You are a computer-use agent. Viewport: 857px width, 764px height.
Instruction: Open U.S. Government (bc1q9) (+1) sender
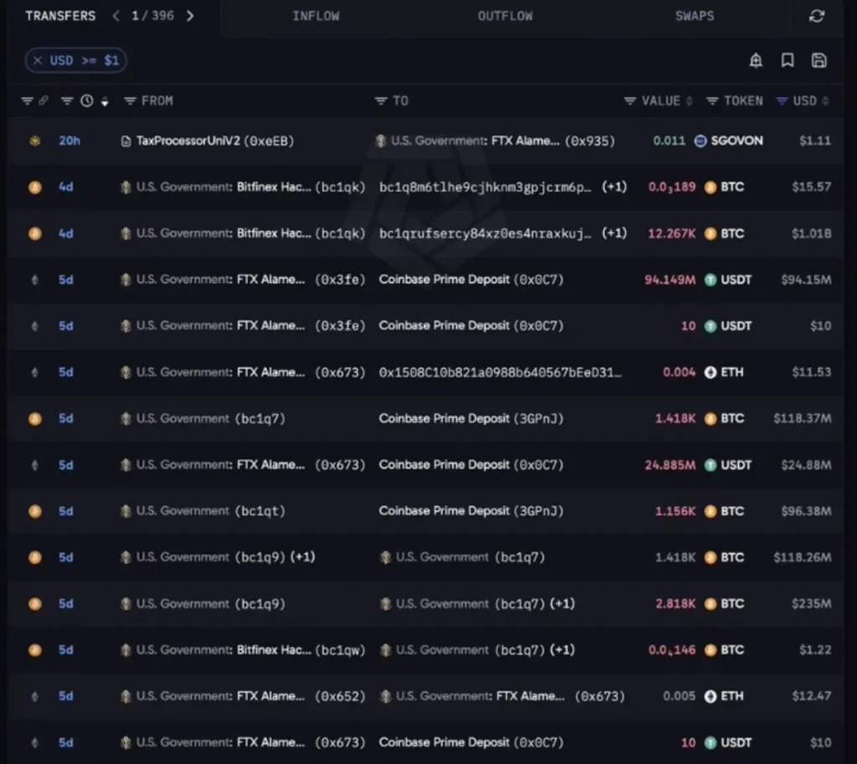click(x=225, y=557)
